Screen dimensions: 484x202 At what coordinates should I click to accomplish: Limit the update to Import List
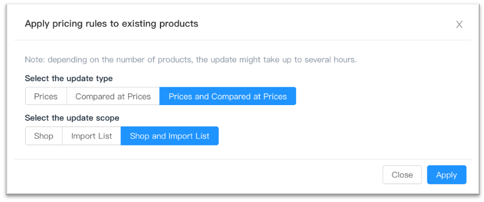tap(92, 136)
